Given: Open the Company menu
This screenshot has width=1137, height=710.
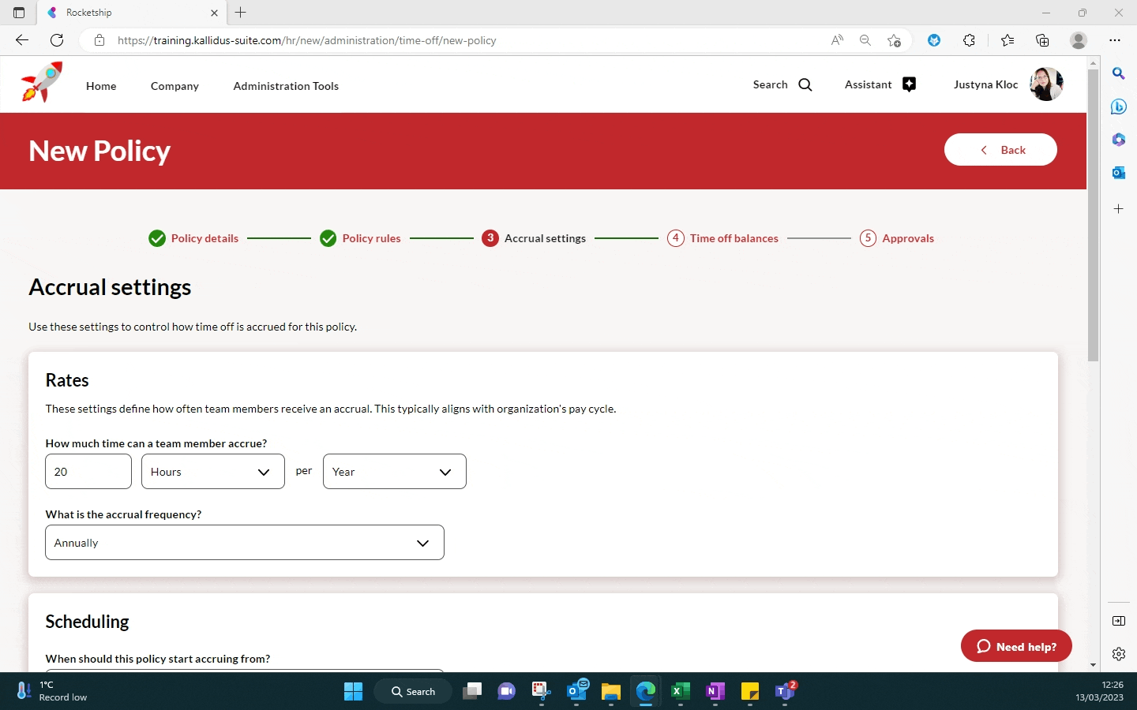Looking at the screenshot, I should (174, 86).
